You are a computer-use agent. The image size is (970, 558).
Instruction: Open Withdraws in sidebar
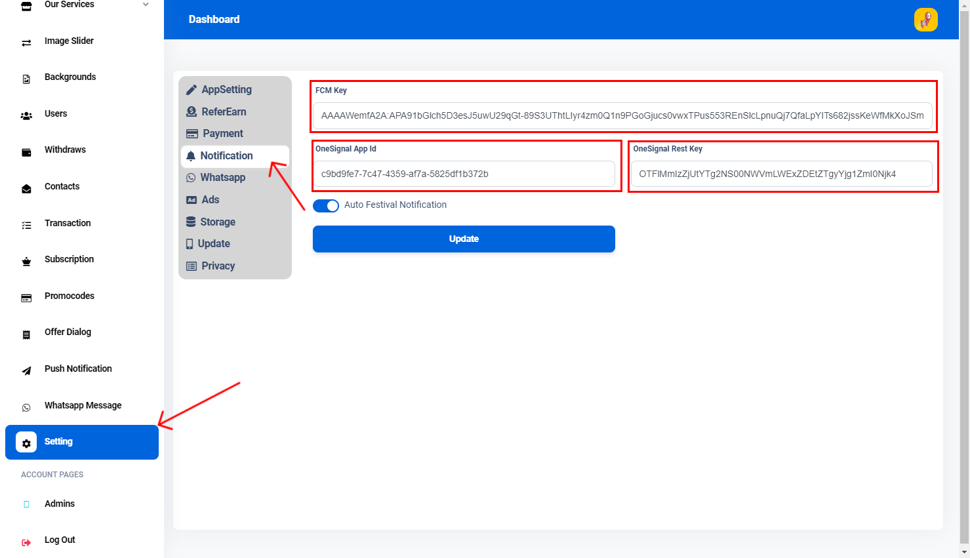point(65,149)
